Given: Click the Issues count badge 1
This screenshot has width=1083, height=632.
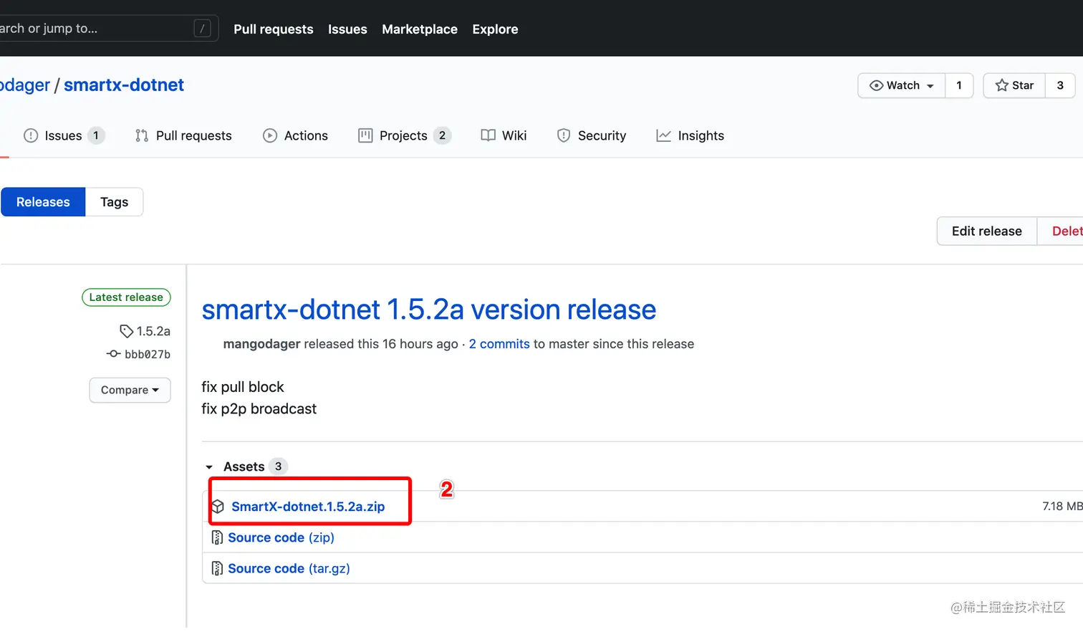Looking at the screenshot, I should click(96, 135).
